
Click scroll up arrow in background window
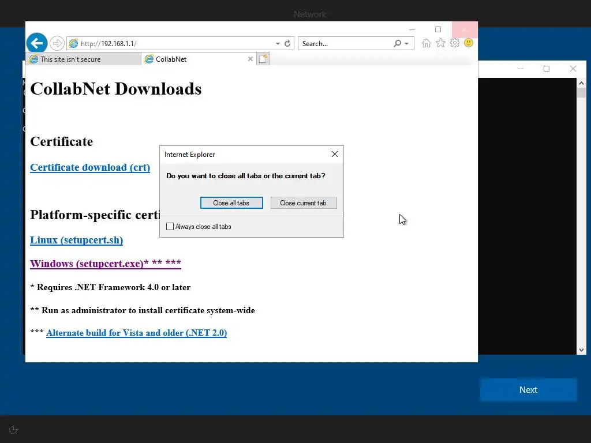pos(581,83)
